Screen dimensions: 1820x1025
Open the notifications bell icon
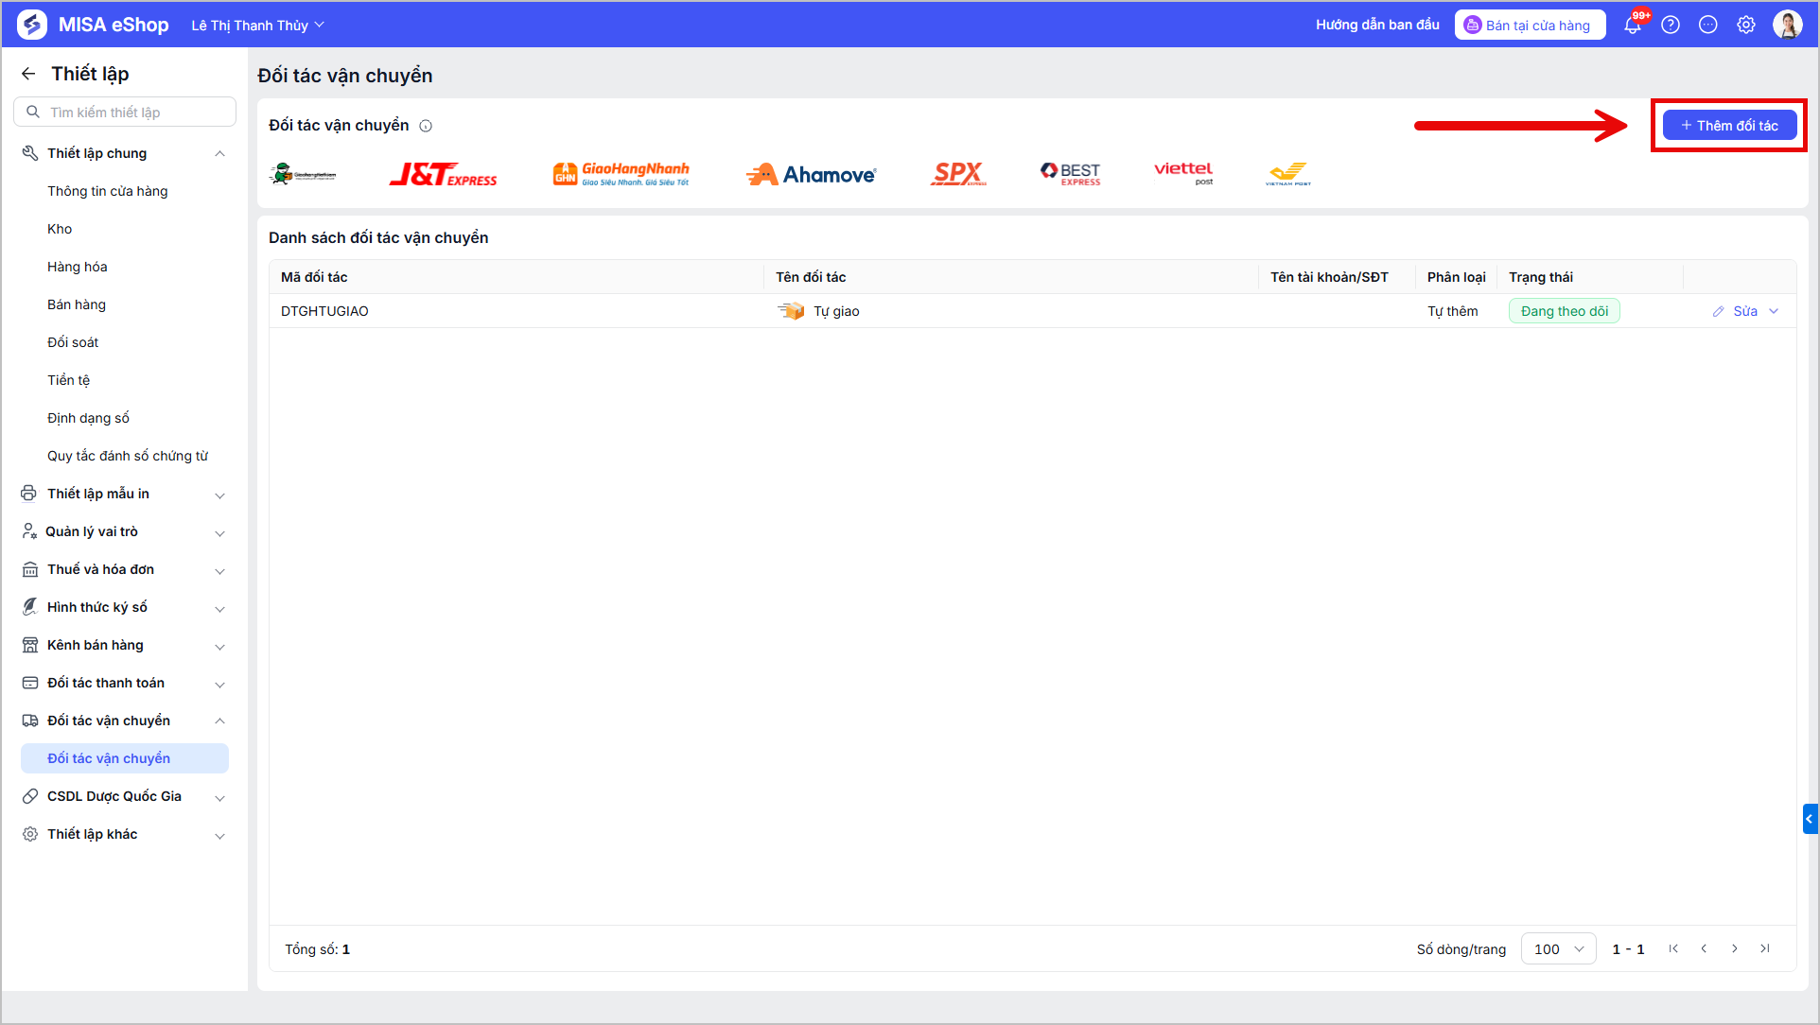click(1633, 26)
